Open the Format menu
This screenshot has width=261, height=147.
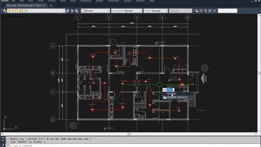coord(52,1)
